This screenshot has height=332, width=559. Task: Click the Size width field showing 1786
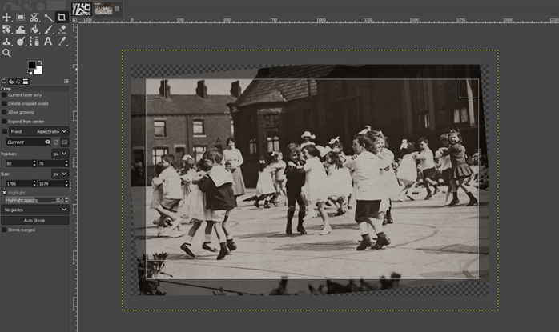click(x=18, y=184)
